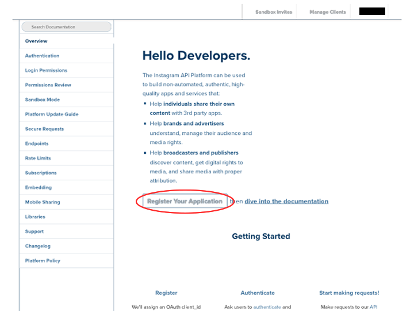
Task: Click the Register heading link
Action: (166, 293)
